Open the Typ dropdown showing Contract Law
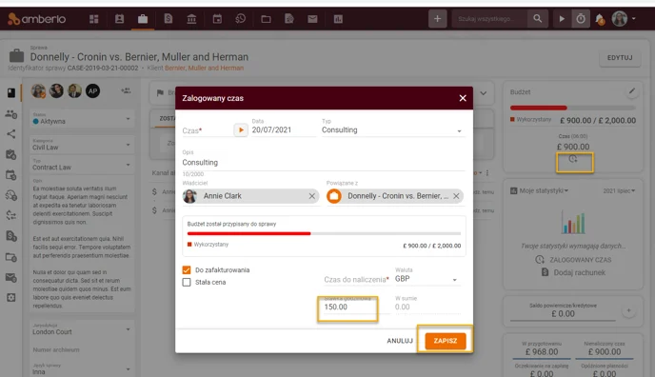Viewport: 655px width, 377px height. point(82,165)
